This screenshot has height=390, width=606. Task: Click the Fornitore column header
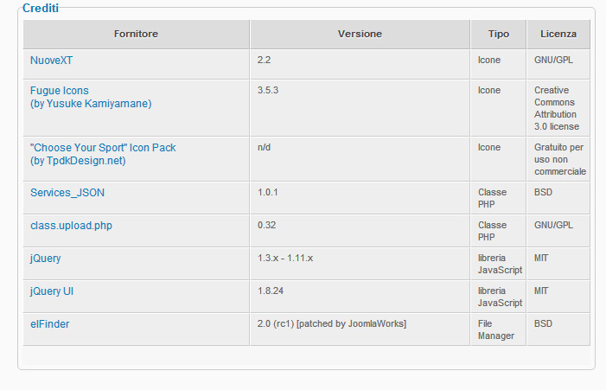tap(136, 34)
